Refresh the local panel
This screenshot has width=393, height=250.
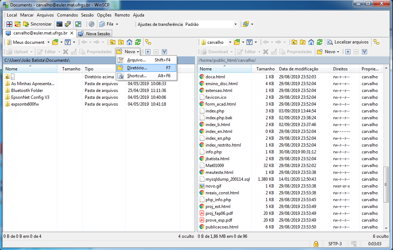[x=138, y=42]
